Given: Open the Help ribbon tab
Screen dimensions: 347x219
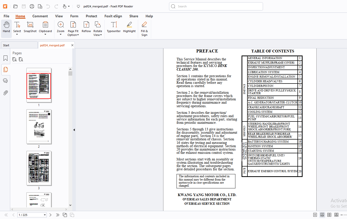Looking at the screenshot, I should click(x=149, y=16).
